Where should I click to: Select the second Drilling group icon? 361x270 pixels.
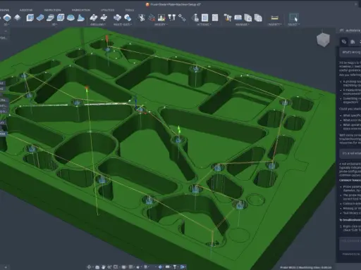[104, 18]
